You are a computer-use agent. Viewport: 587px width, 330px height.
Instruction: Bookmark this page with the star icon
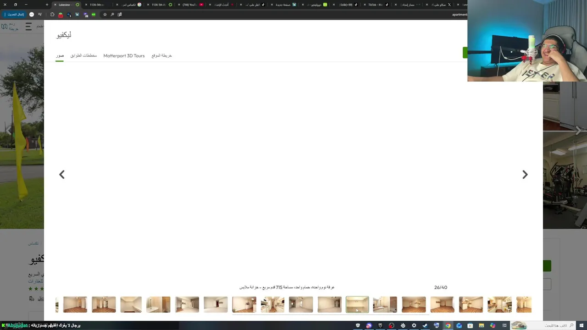105,14
